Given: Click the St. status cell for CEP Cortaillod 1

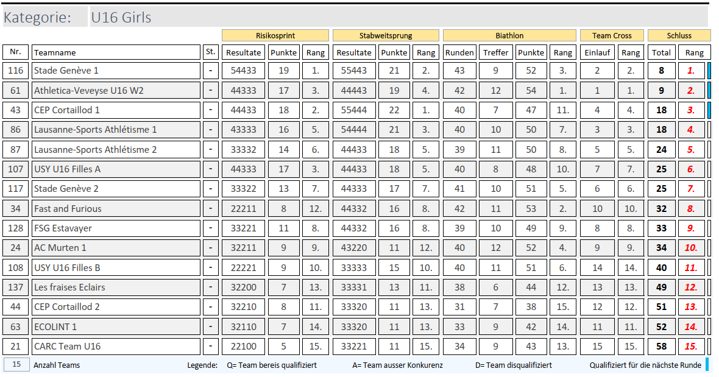Looking at the screenshot, I should pos(210,110).
